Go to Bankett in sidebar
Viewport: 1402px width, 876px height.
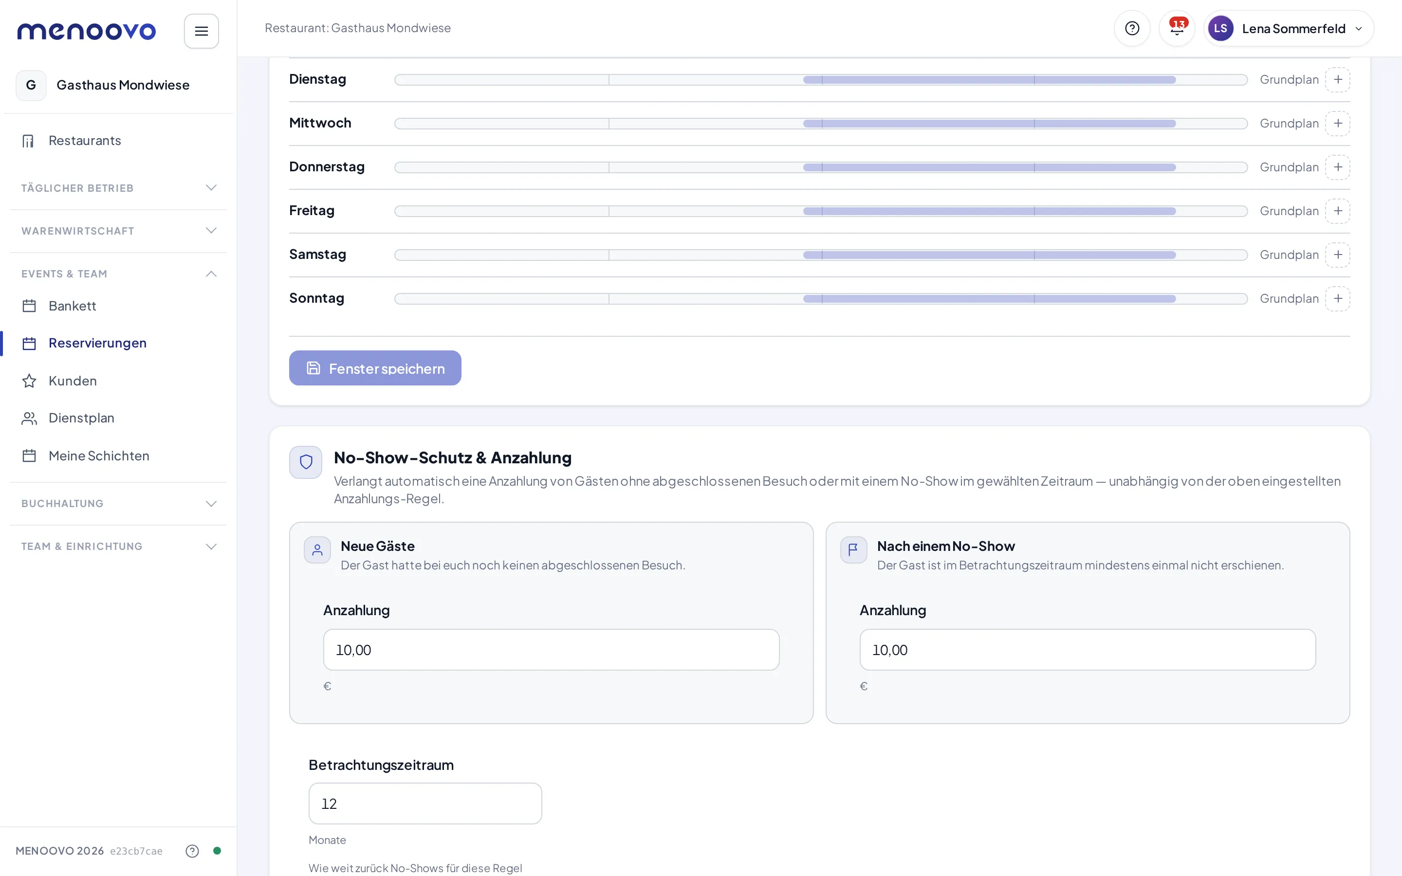[x=118, y=306]
